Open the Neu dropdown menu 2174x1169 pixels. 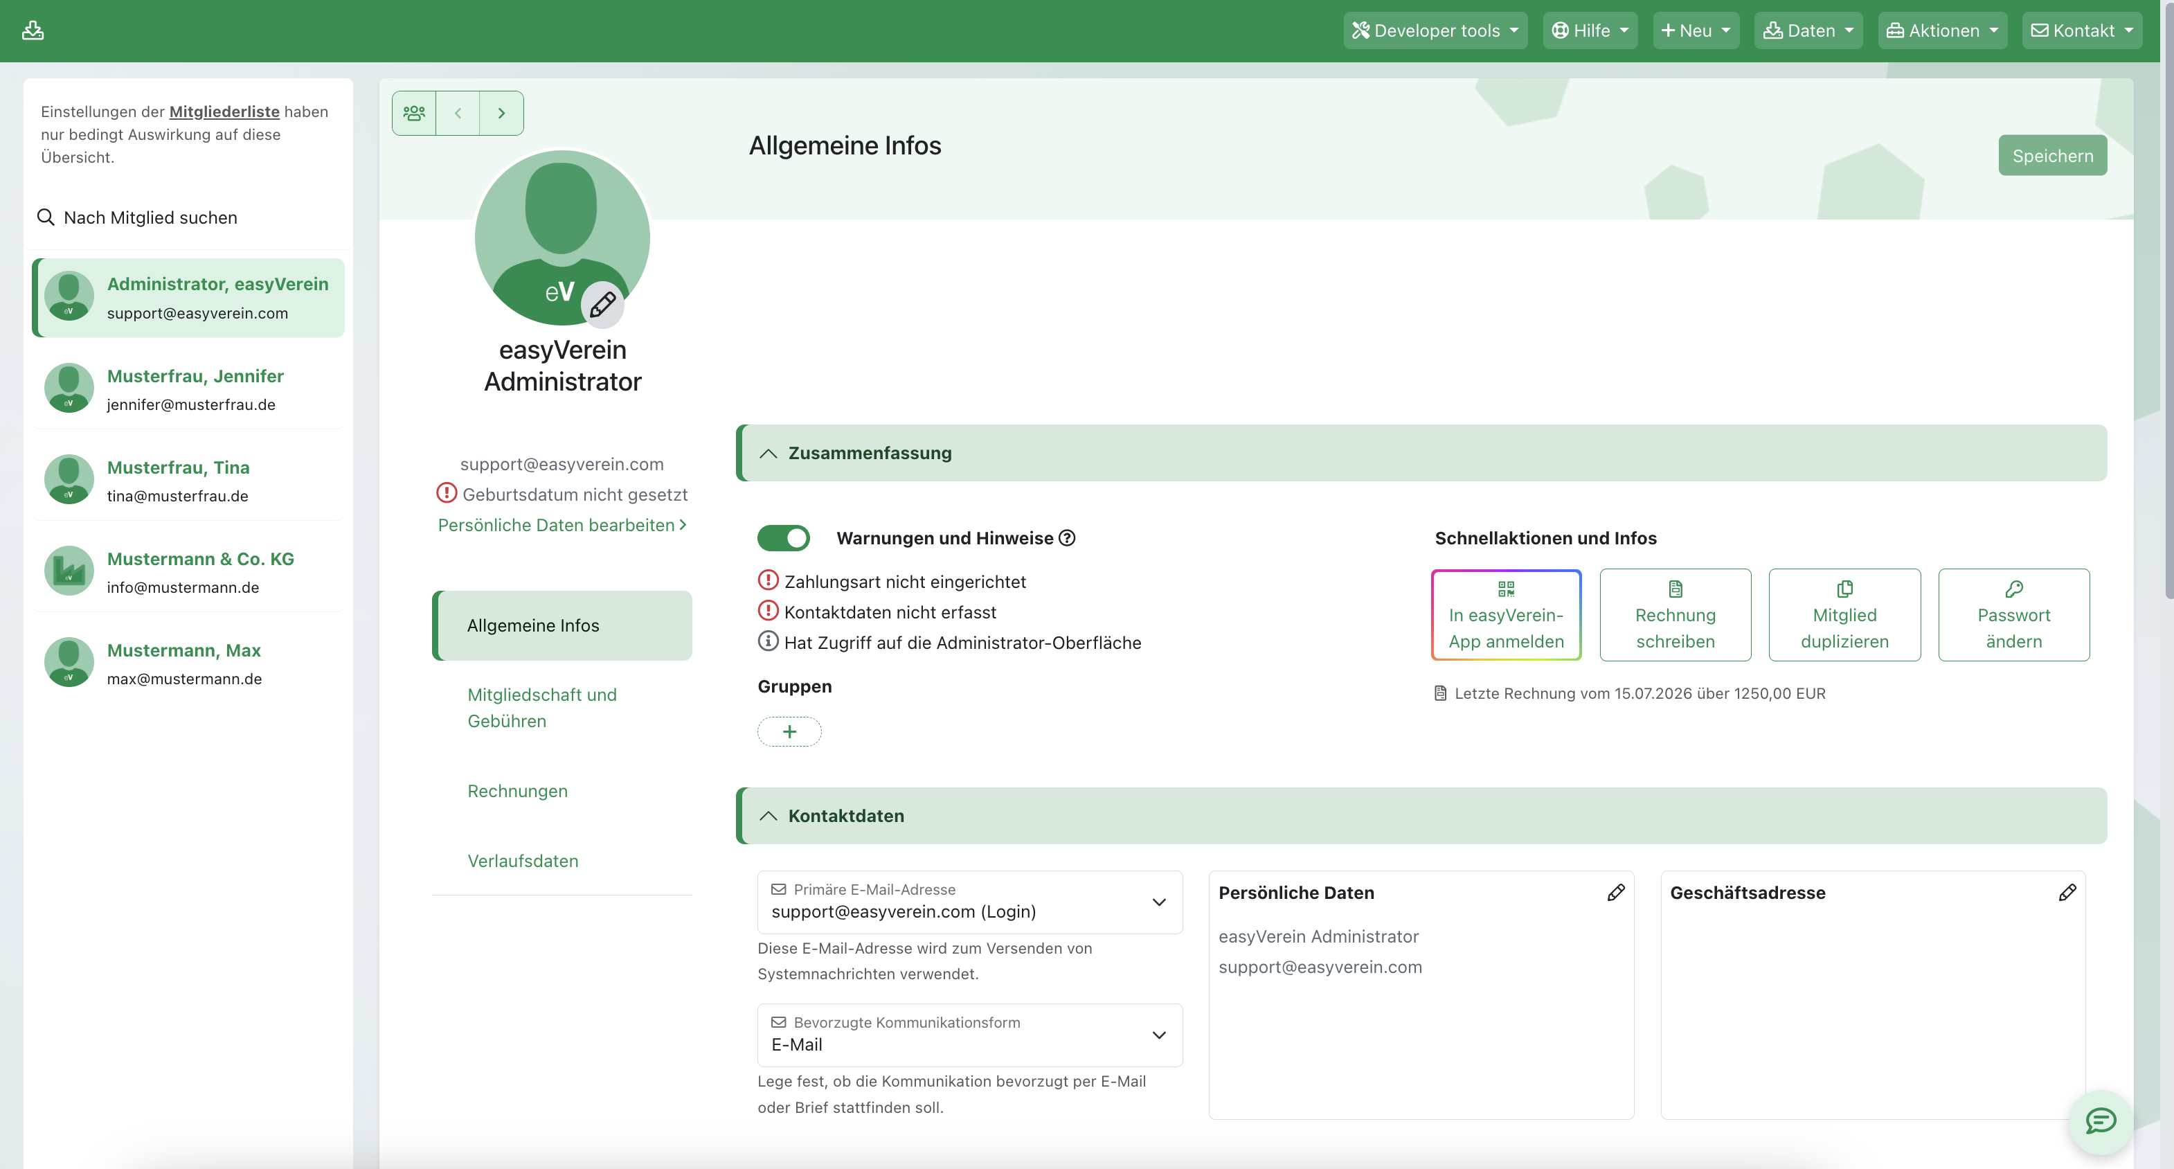pos(1696,30)
